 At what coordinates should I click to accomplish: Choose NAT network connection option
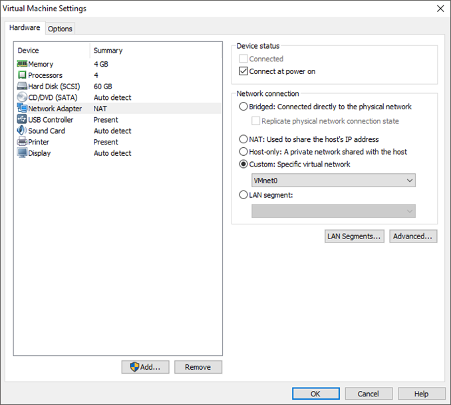[x=243, y=139]
